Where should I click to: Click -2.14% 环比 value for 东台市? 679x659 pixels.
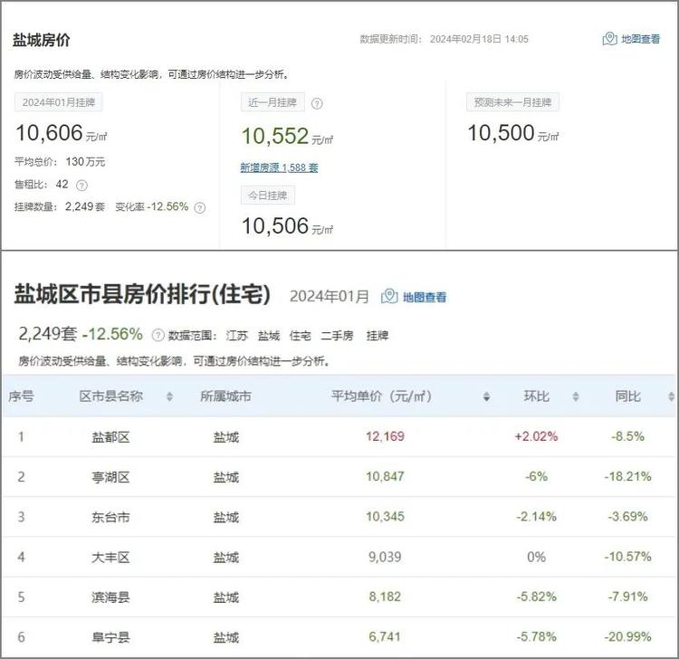(x=536, y=516)
